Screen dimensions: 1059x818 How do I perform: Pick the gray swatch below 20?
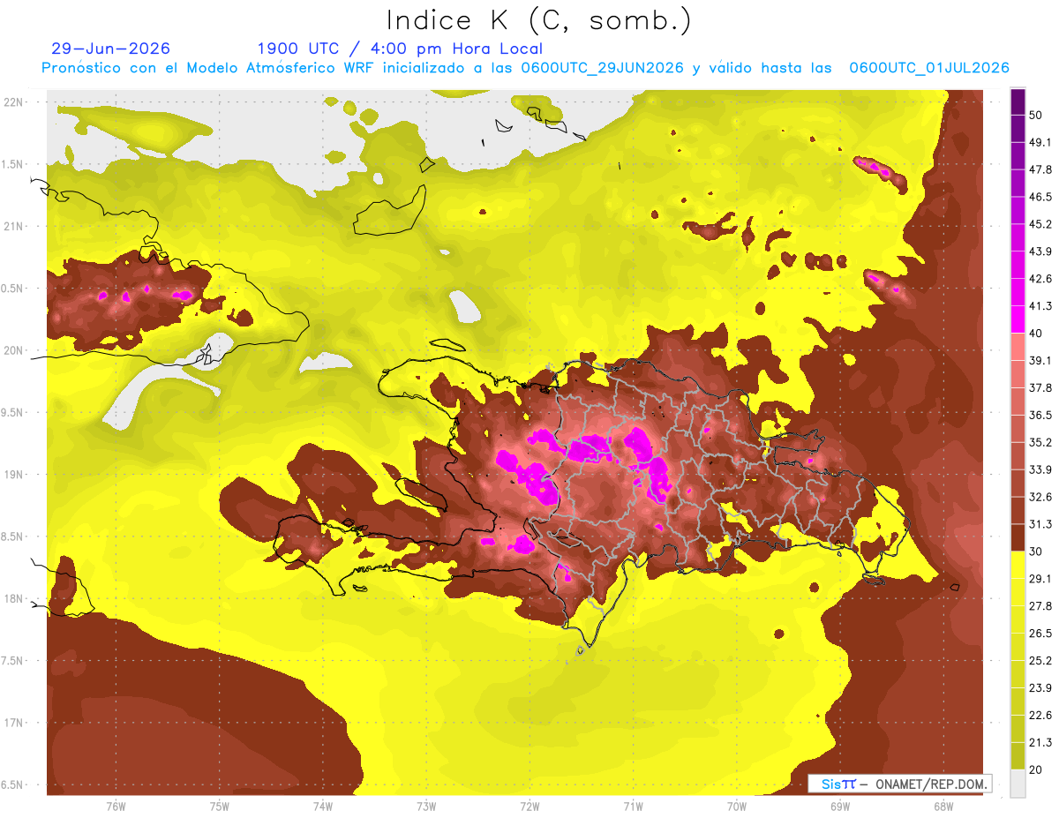(x=1018, y=784)
